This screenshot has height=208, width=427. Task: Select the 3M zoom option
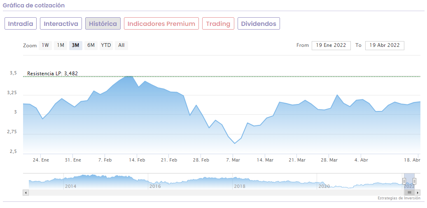tap(75, 45)
